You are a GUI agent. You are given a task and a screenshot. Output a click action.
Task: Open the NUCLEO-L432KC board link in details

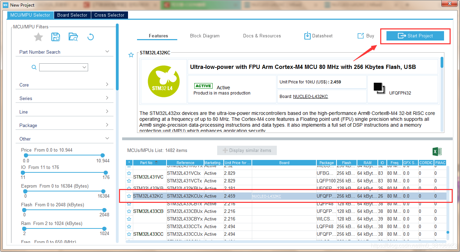click(310, 97)
